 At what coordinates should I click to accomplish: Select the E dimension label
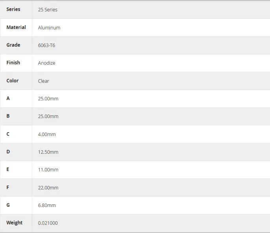pyautogui.click(x=8, y=169)
